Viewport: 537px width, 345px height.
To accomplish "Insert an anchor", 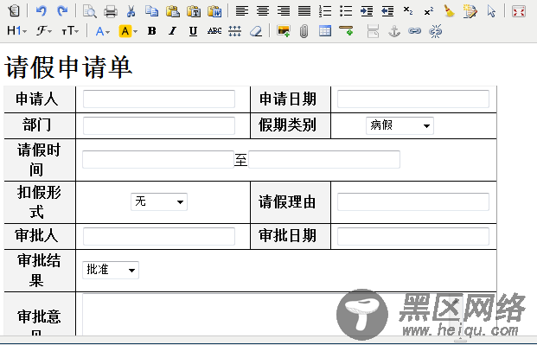I will click(394, 31).
